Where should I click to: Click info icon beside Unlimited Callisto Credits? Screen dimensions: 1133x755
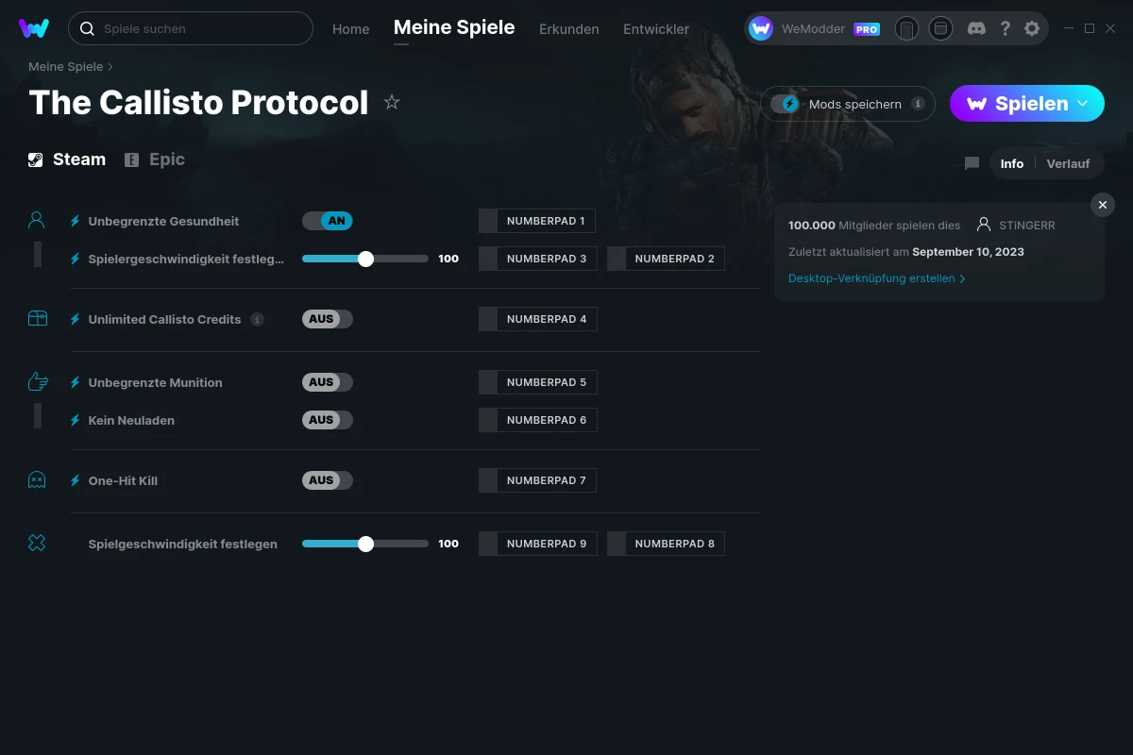pos(257,319)
